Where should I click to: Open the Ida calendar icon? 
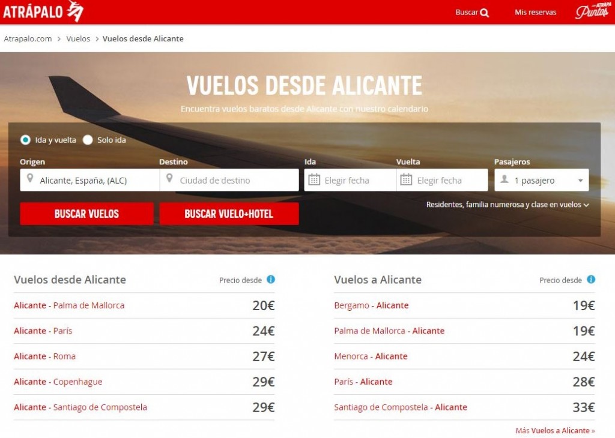(314, 179)
